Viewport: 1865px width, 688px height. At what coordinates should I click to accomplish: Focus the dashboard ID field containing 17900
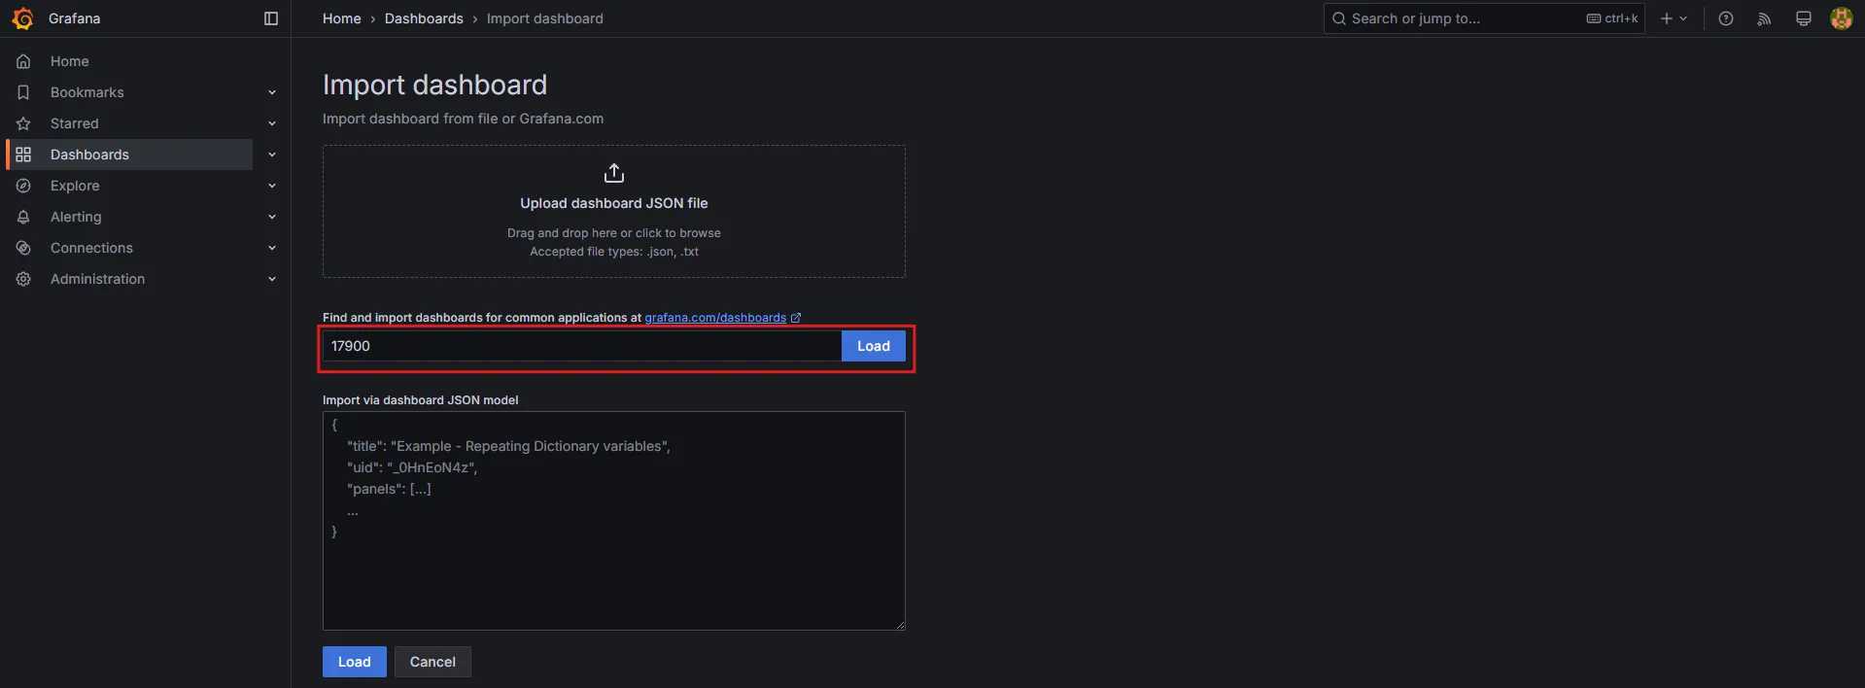click(x=582, y=346)
